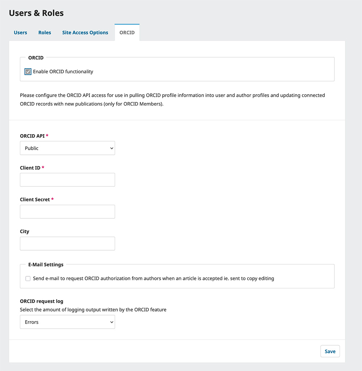
Task: Click the E-Mail Settings legend text
Action: click(46, 264)
